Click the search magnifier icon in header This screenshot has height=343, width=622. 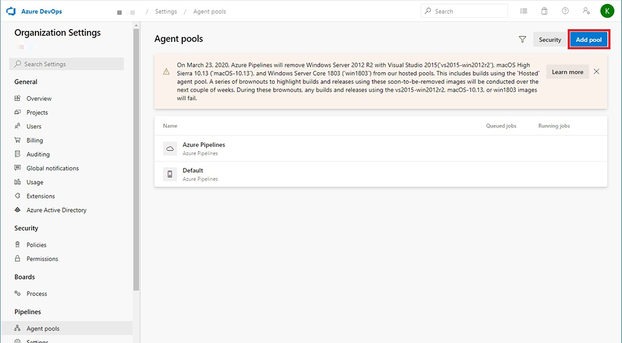point(428,11)
